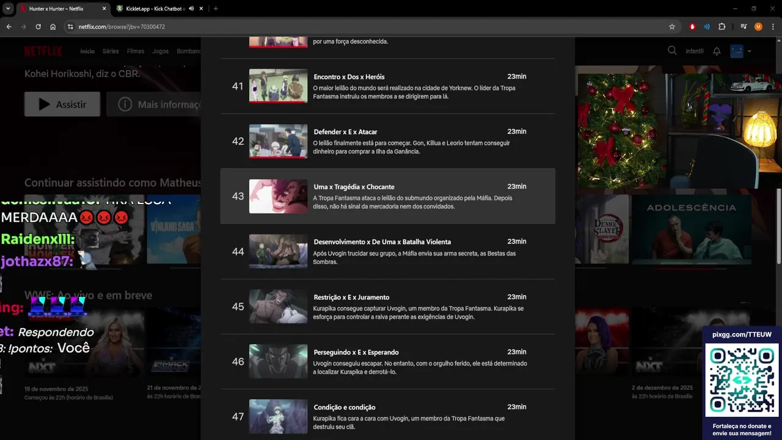Viewport: 782px width, 440px height.
Task: Select title text Restrição x E x Juramento
Action: [351, 297]
